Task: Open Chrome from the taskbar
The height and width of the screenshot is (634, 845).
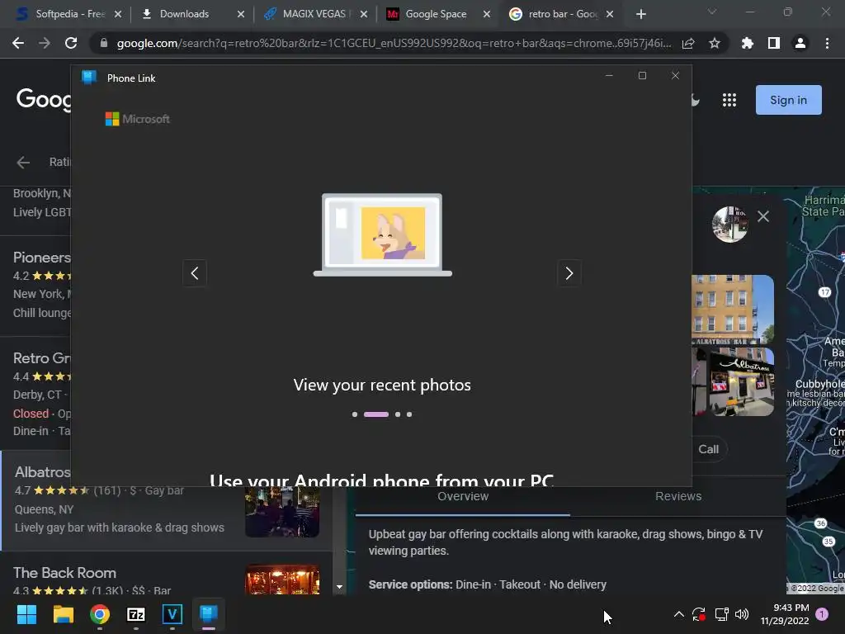Action: coord(99,614)
